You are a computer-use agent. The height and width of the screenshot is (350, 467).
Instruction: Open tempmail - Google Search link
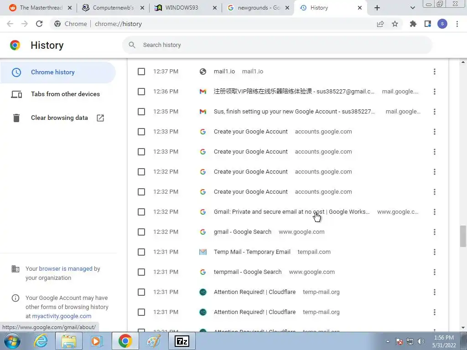pos(248,272)
